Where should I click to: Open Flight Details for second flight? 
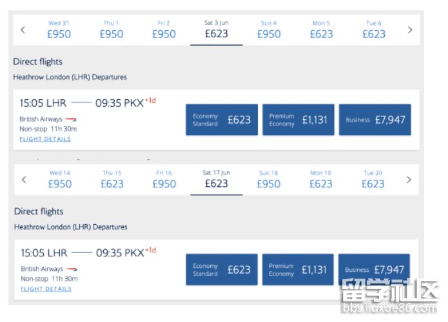(x=46, y=289)
